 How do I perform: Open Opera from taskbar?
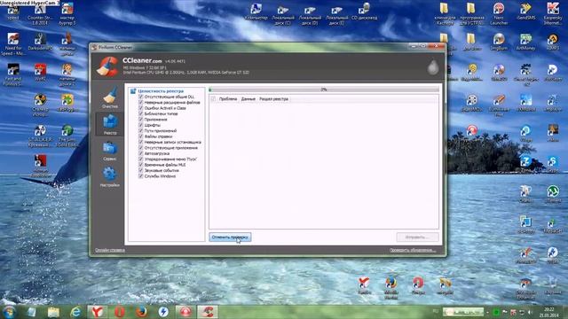120,312
